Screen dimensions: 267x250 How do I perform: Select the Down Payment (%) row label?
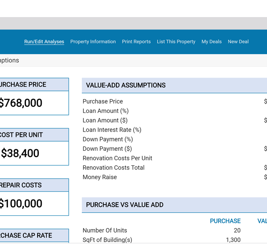(x=108, y=139)
